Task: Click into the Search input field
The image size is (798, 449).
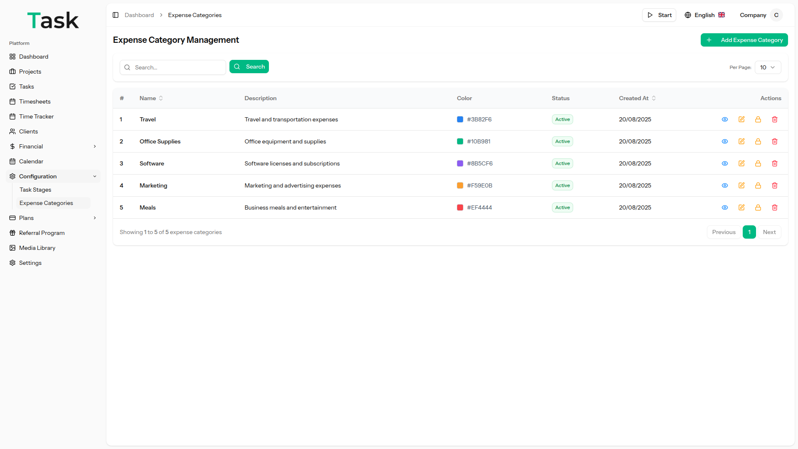Action: [178, 67]
